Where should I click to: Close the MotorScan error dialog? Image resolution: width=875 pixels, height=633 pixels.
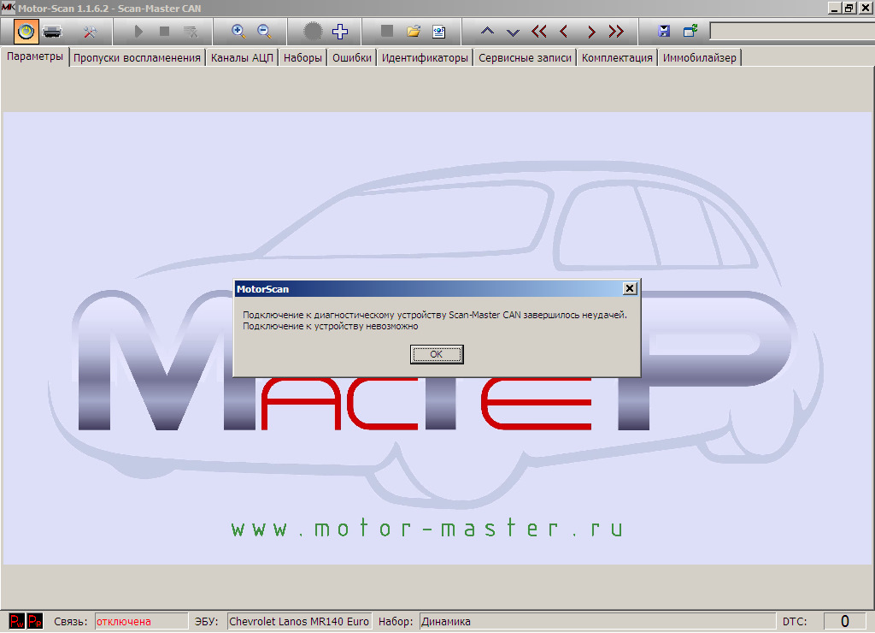click(630, 288)
